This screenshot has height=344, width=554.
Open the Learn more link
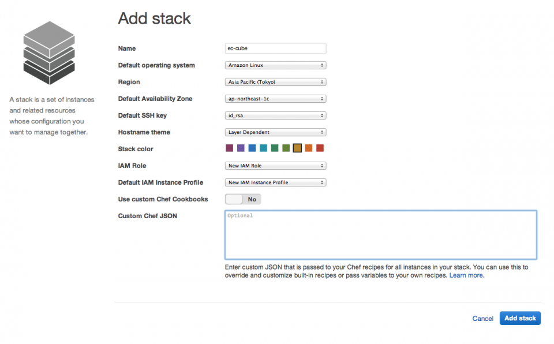click(466, 275)
